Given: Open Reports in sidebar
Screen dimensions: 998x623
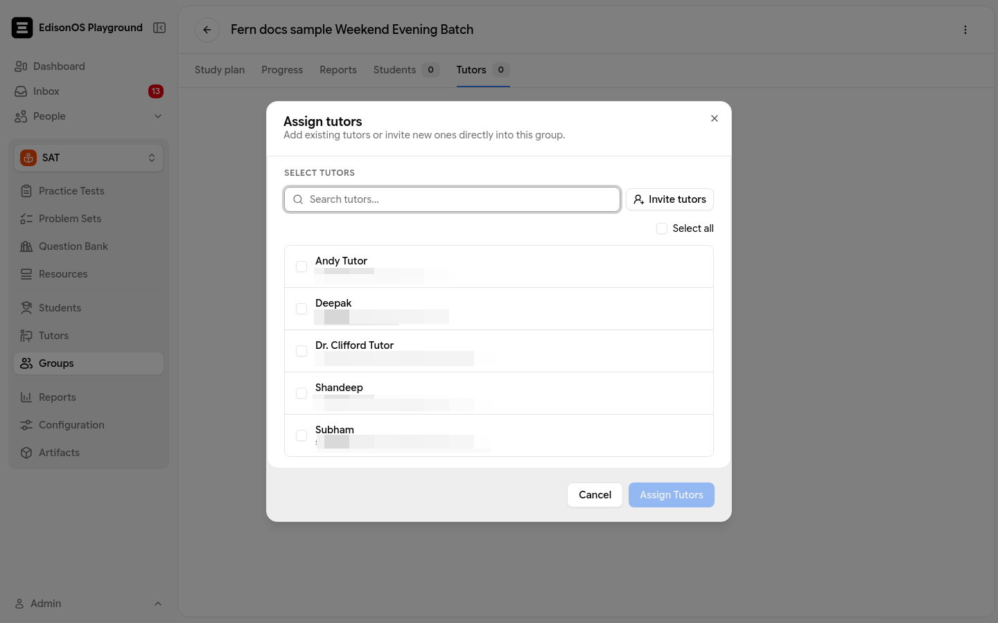Looking at the screenshot, I should pyautogui.click(x=89, y=397).
